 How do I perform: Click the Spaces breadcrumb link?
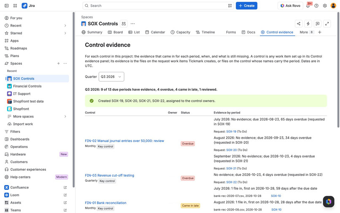pyautogui.click(x=87, y=17)
